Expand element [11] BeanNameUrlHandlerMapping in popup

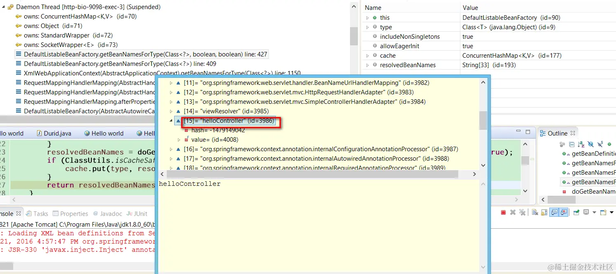point(171,83)
